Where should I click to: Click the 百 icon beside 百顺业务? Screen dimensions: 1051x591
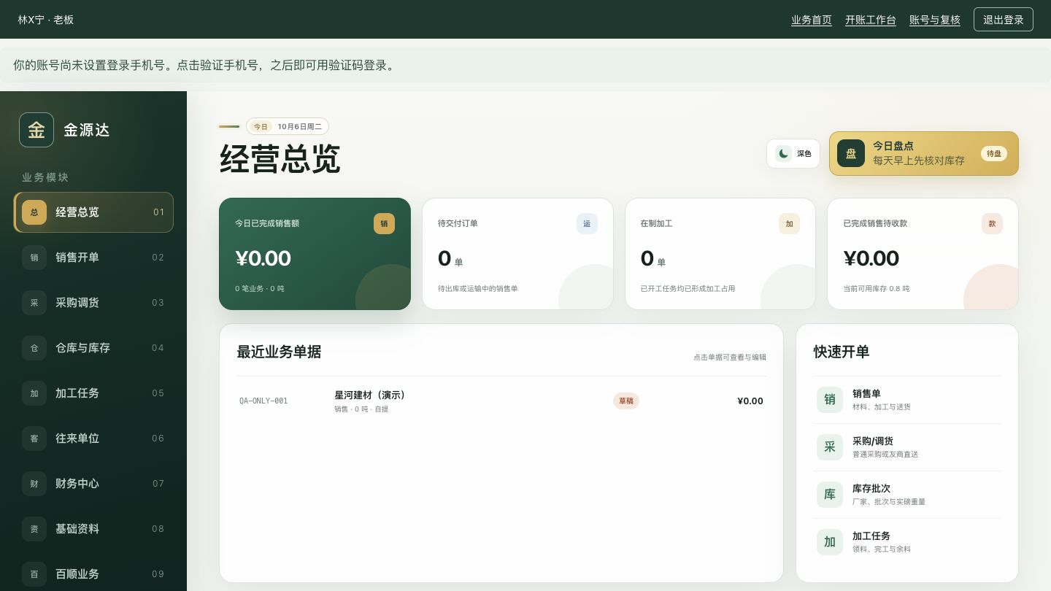point(34,574)
